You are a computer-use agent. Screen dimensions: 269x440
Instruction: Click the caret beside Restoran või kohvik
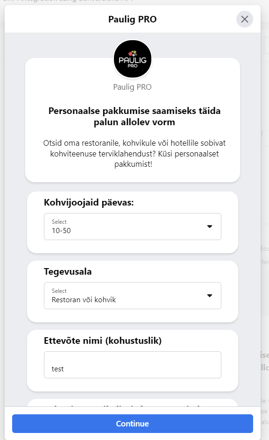click(210, 296)
